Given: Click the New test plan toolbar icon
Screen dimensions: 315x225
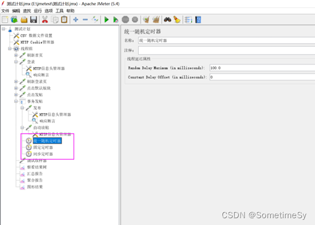Looking at the screenshot, I should (x=5, y=20).
